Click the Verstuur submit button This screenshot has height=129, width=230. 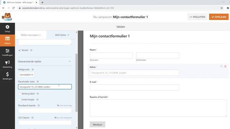click(97, 124)
